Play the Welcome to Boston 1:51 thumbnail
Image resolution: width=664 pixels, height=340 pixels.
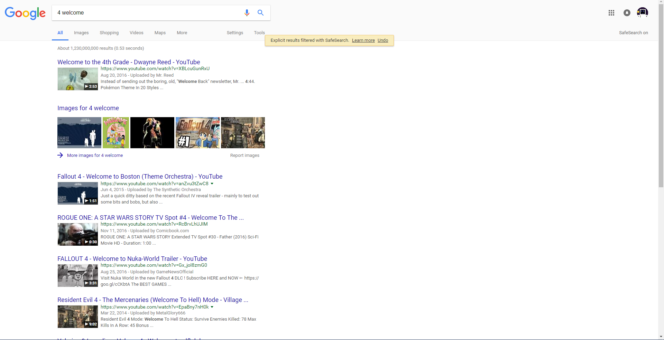pyautogui.click(x=78, y=193)
